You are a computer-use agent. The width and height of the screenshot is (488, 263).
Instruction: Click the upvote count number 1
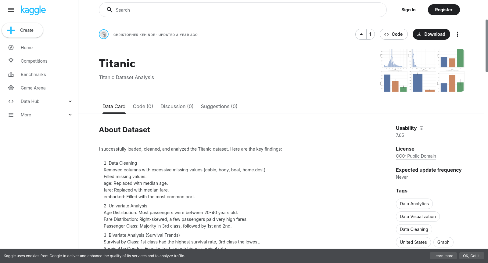click(x=370, y=34)
